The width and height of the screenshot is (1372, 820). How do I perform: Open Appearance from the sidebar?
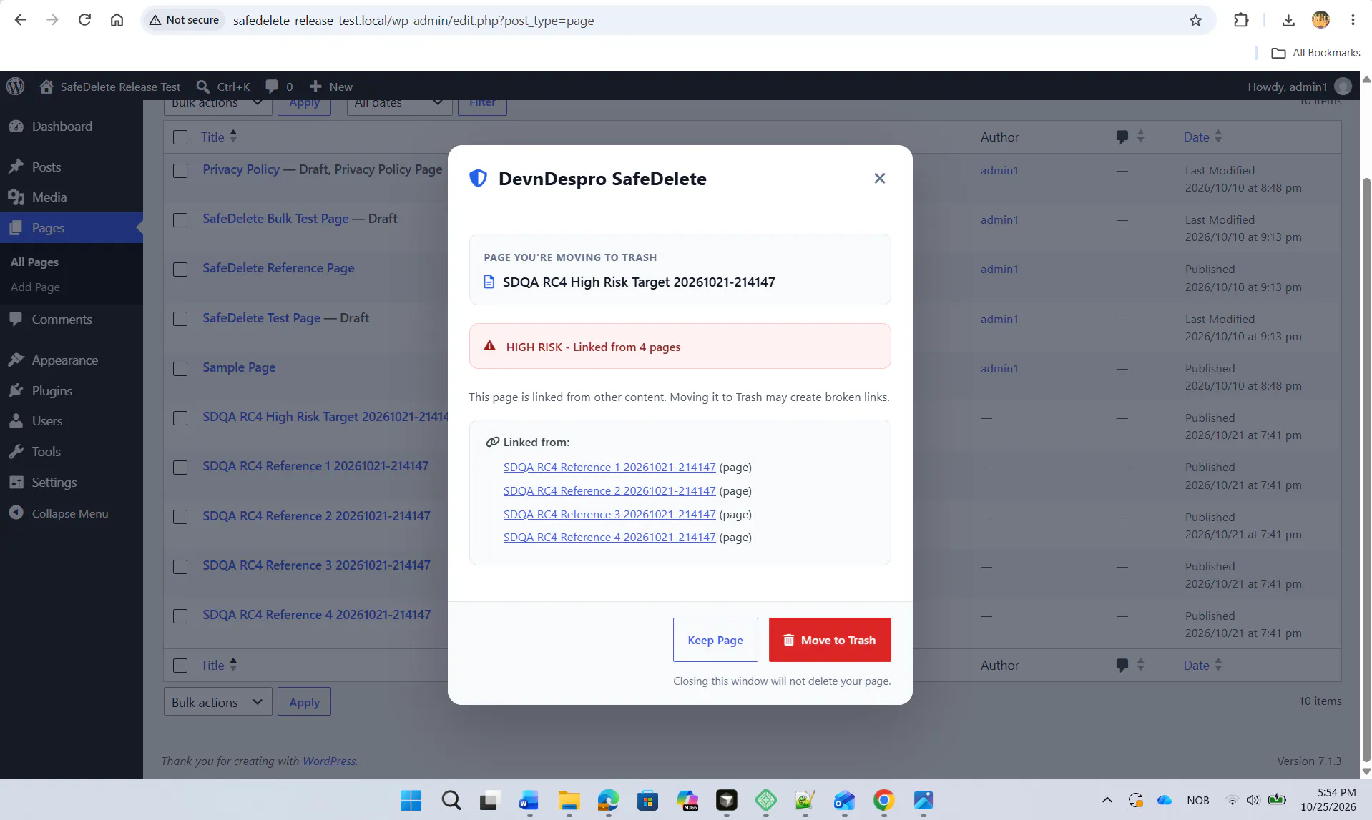coord(64,360)
